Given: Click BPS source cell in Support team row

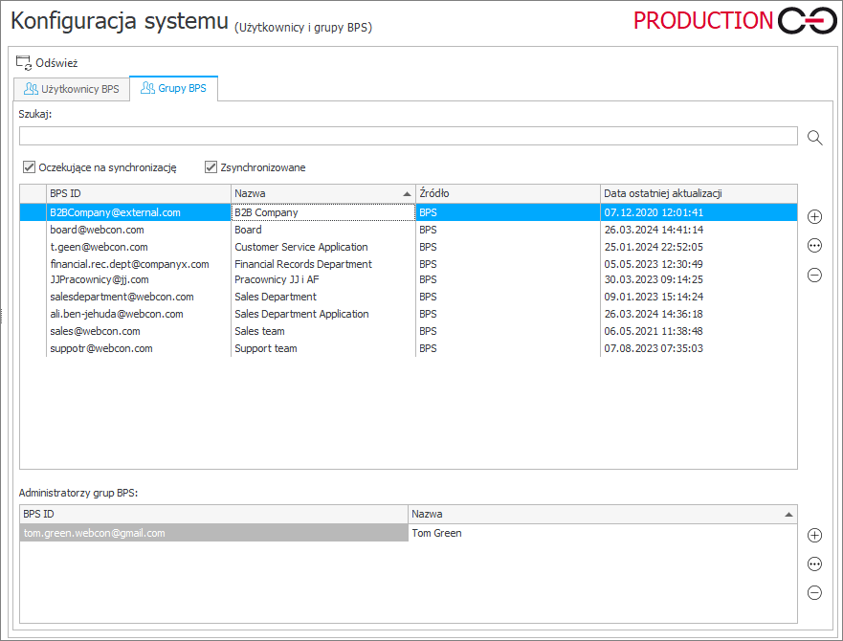Looking at the screenshot, I should [508, 348].
